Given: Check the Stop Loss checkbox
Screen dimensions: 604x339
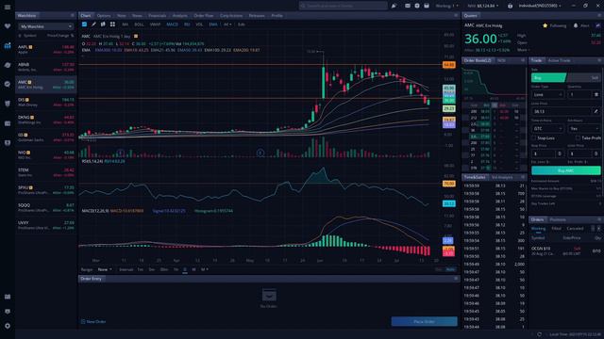Looking at the screenshot, I should [x=533, y=137].
